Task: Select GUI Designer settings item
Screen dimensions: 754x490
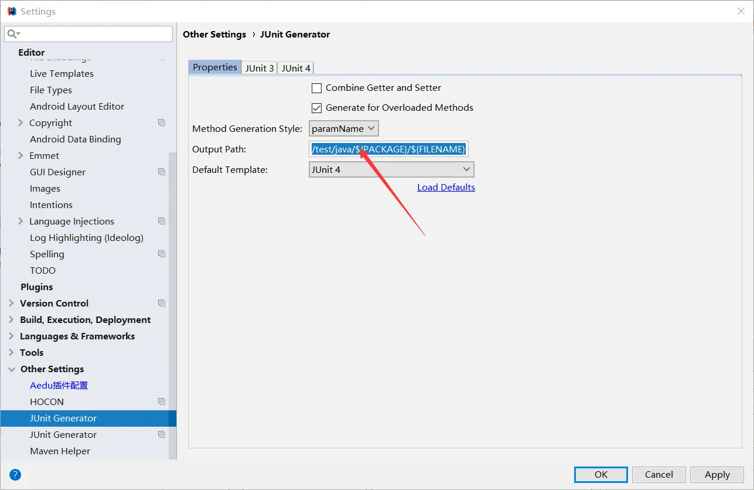Action: 57,172
